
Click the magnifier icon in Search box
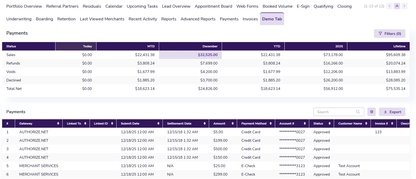[358, 112]
